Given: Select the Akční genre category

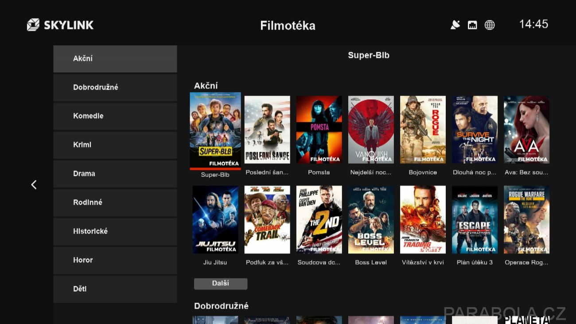Looking at the screenshot, I should click(115, 59).
